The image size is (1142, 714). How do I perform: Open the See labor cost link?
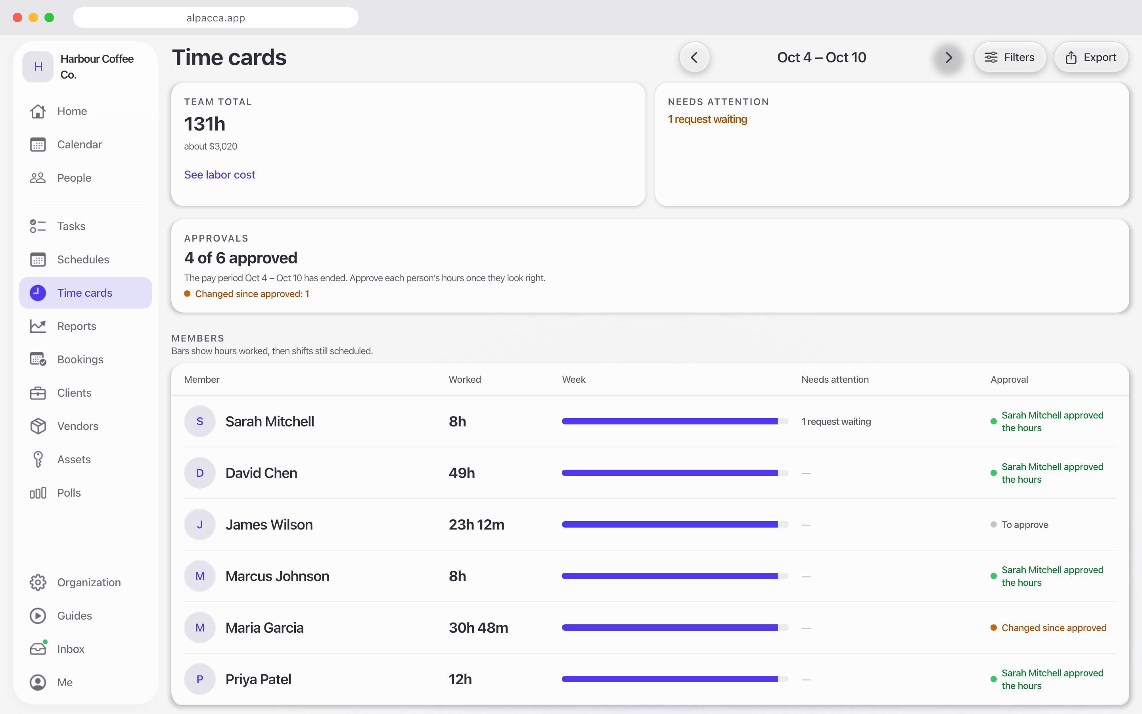[219, 175]
